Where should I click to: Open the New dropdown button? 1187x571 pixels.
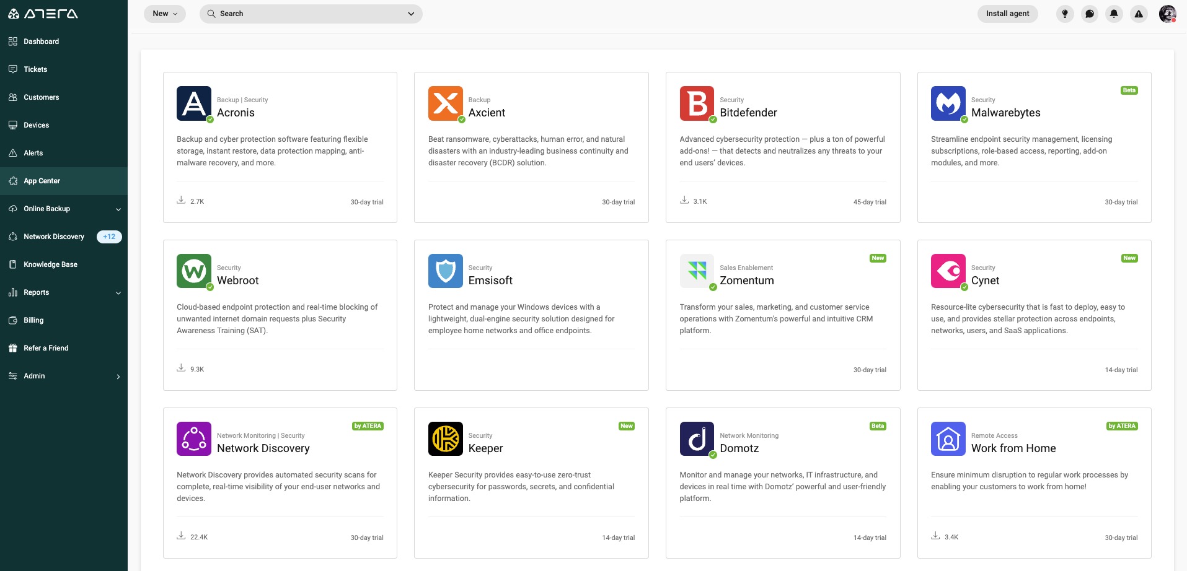coord(165,14)
